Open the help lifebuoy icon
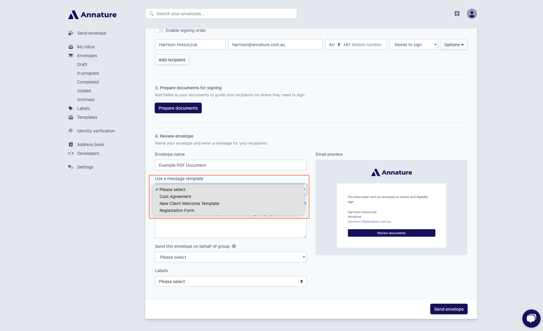 pyautogui.click(x=457, y=13)
